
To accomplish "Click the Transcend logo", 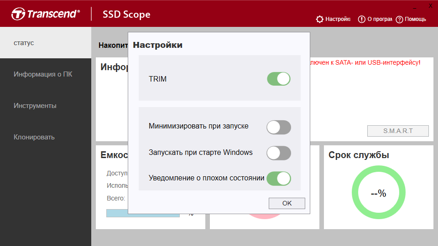I will pos(46,14).
